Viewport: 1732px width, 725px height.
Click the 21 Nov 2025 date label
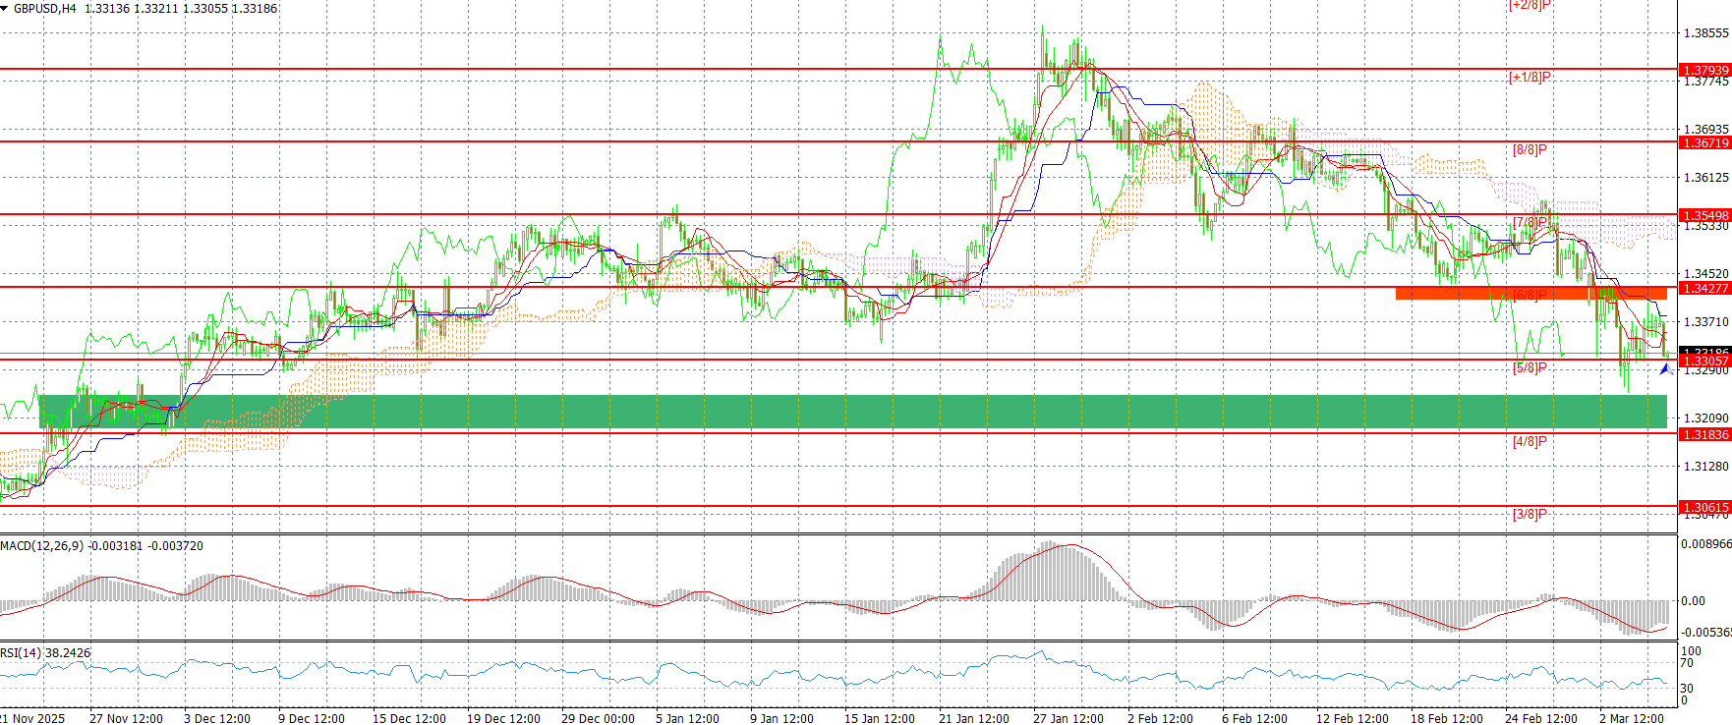(x=32, y=718)
